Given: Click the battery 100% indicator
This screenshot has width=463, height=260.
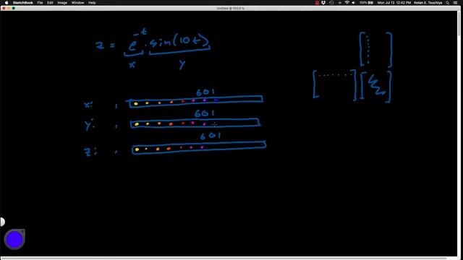Looking at the screenshot, I should [367, 3].
